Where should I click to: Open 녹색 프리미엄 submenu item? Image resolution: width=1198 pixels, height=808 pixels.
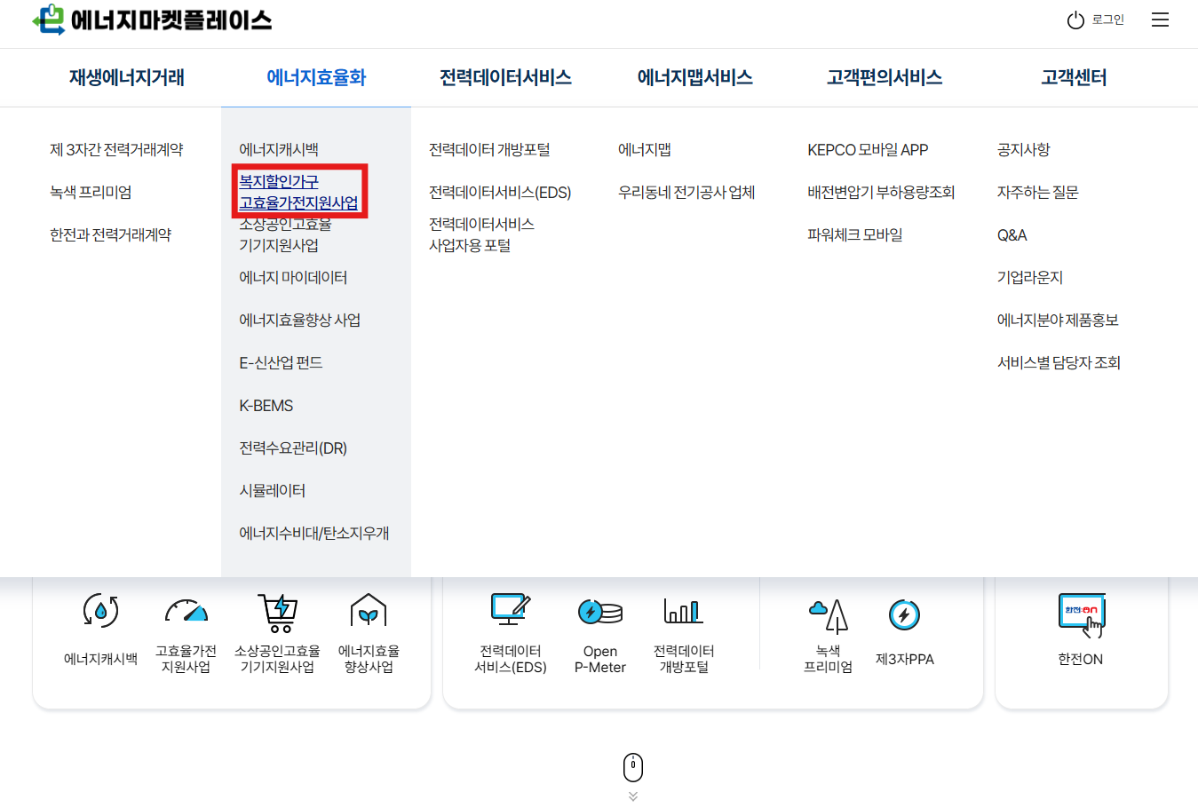tap(91, 193)
